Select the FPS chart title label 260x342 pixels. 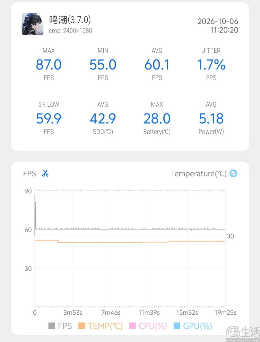(x=29, y=174)
